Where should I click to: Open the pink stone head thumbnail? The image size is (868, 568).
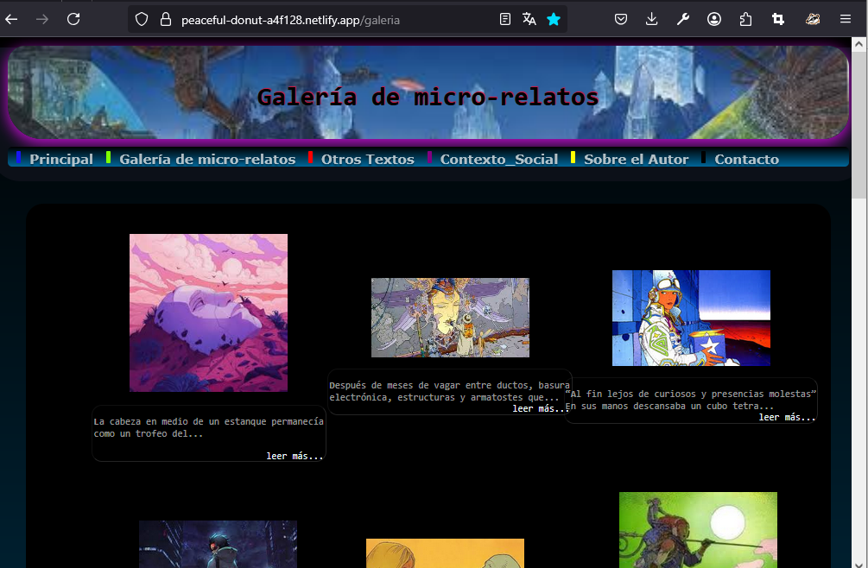[208, 312]
